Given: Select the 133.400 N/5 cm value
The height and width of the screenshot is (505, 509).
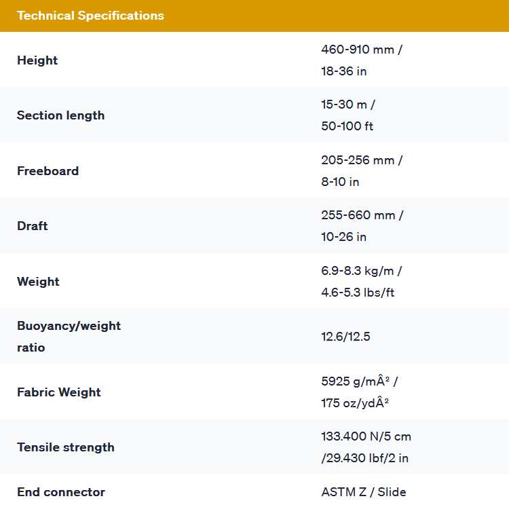Looking at the screenshot, I should tap(366, 436).
